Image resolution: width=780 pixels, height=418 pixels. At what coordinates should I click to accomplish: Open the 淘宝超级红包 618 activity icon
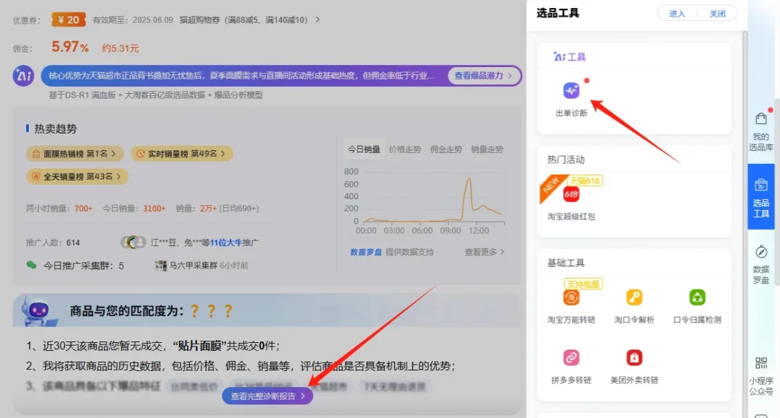click(x=571, y=194)
